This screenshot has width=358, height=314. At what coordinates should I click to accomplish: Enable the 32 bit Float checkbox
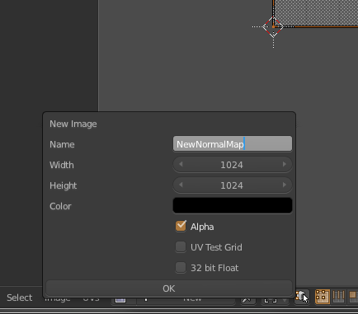click(x=181, y=267)
